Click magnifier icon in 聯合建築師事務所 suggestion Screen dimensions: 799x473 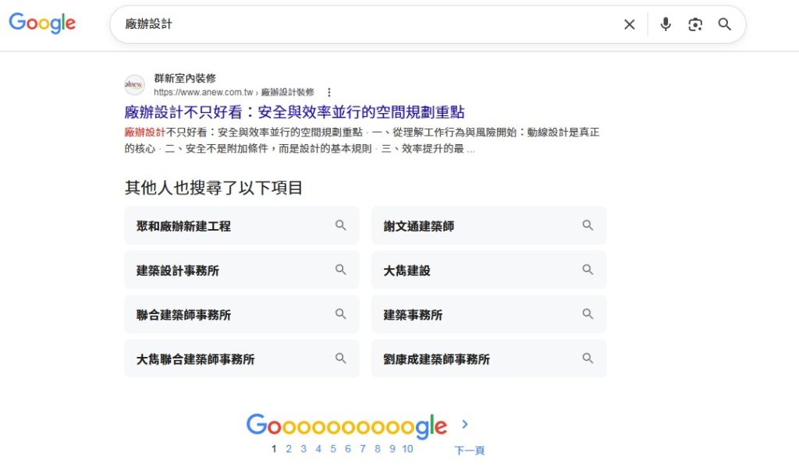tap(340, 313)
